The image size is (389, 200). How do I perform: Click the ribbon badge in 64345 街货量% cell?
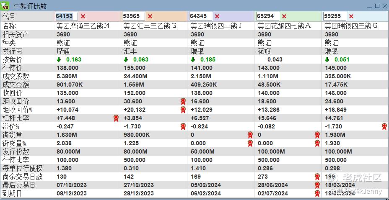[x=250, y=143]
